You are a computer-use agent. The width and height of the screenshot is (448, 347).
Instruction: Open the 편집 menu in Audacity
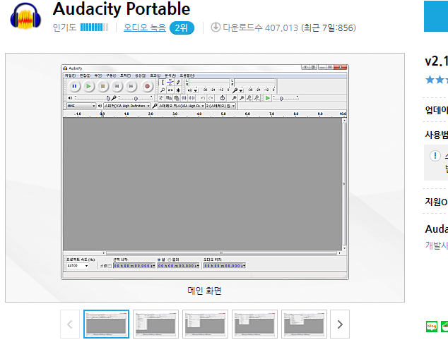click(x=85, y=75)
